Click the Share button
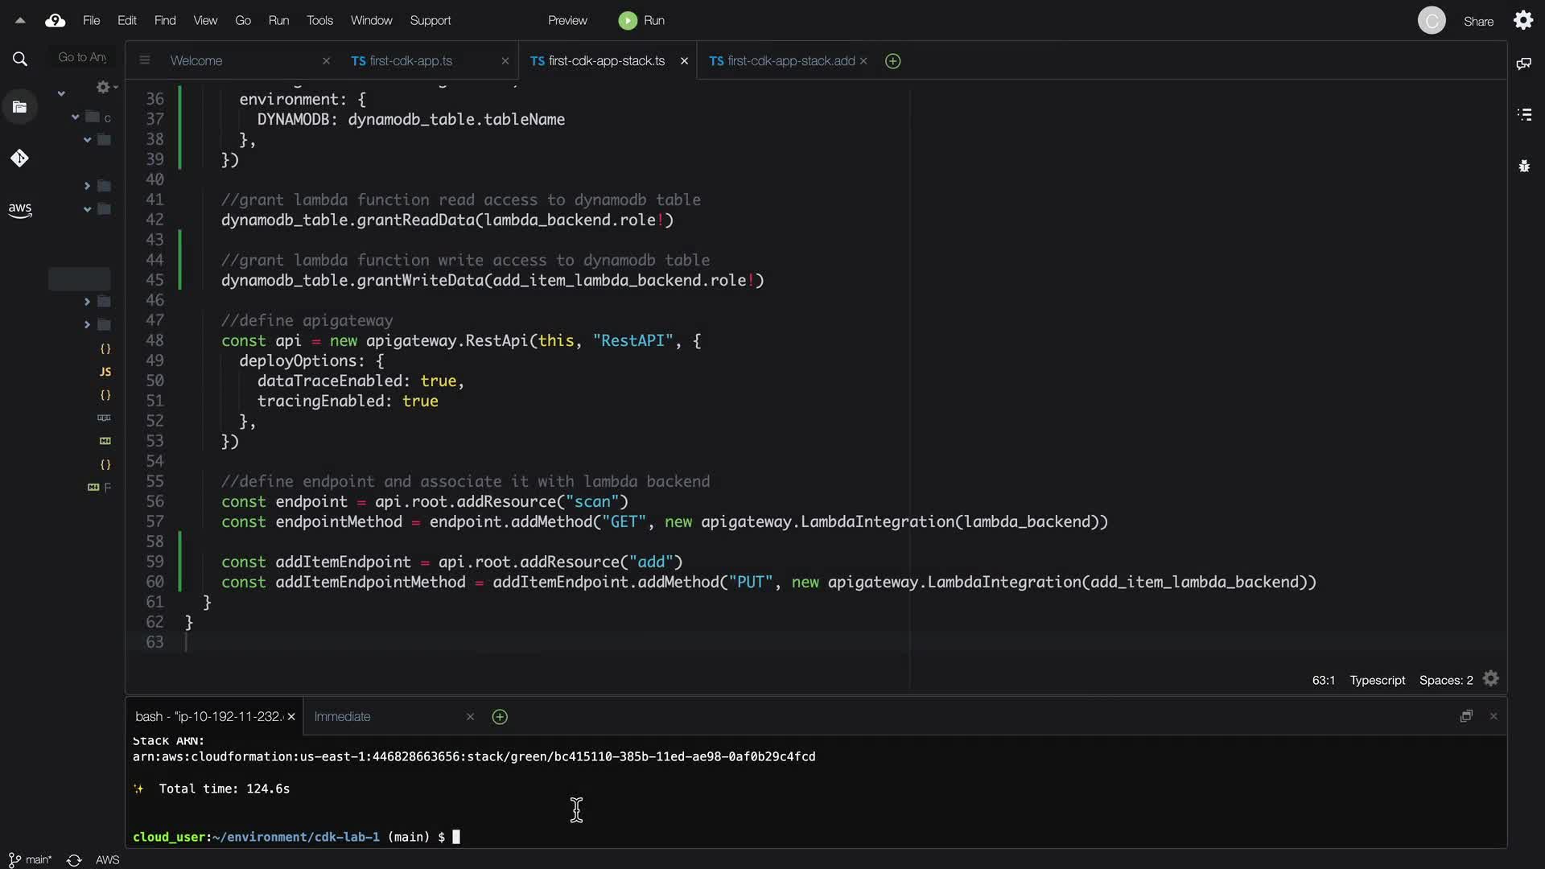This screenshot has height=869, width=1545. pos(1477,22)
